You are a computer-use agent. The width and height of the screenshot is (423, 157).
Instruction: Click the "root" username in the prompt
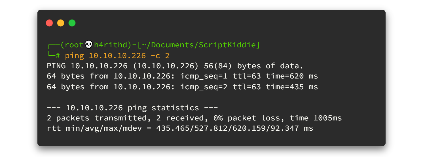(x=75, y=45)
